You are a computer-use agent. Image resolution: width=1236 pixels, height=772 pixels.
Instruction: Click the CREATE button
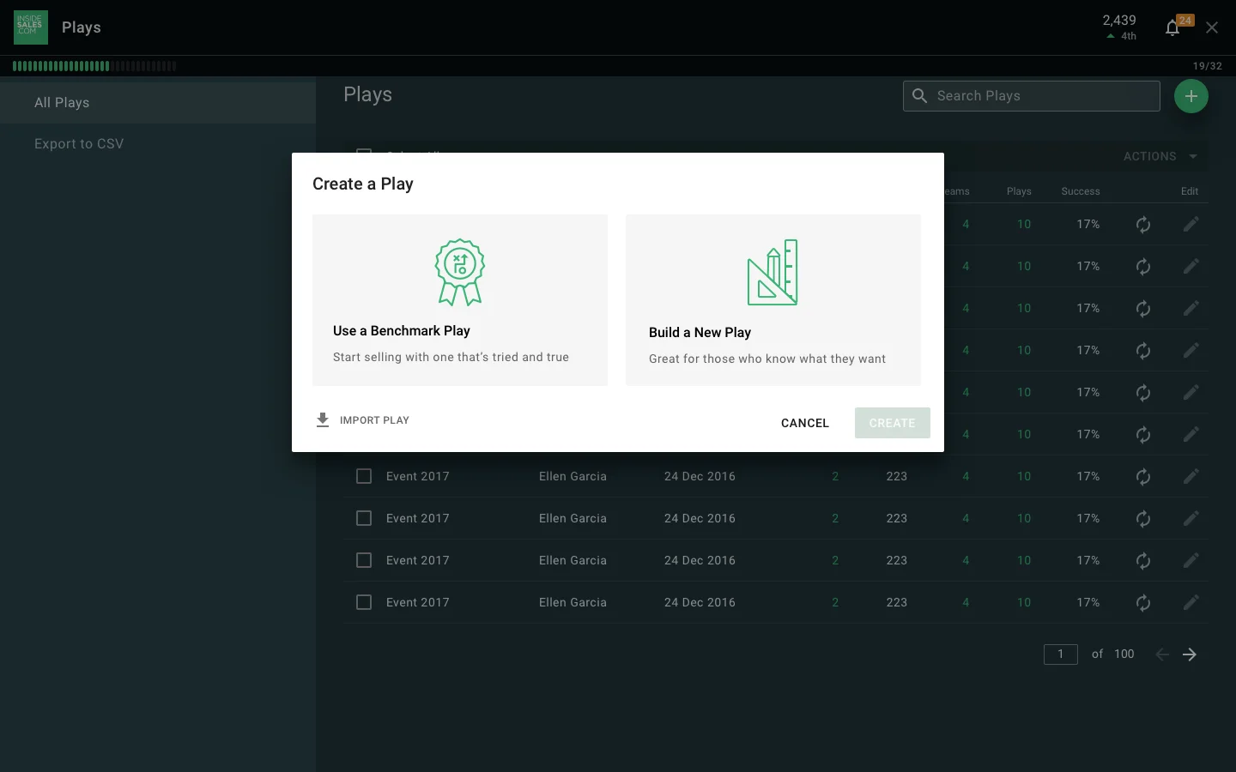[x=893, y=423]
